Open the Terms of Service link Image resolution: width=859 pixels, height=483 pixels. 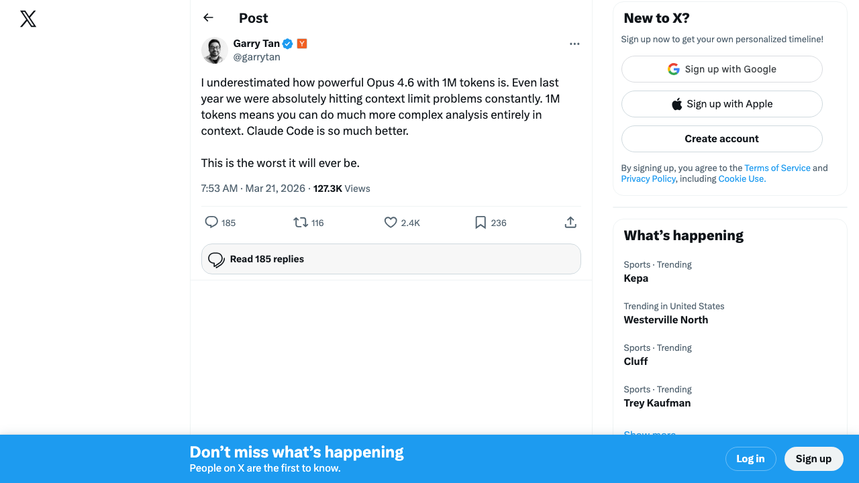click(777, 168)
